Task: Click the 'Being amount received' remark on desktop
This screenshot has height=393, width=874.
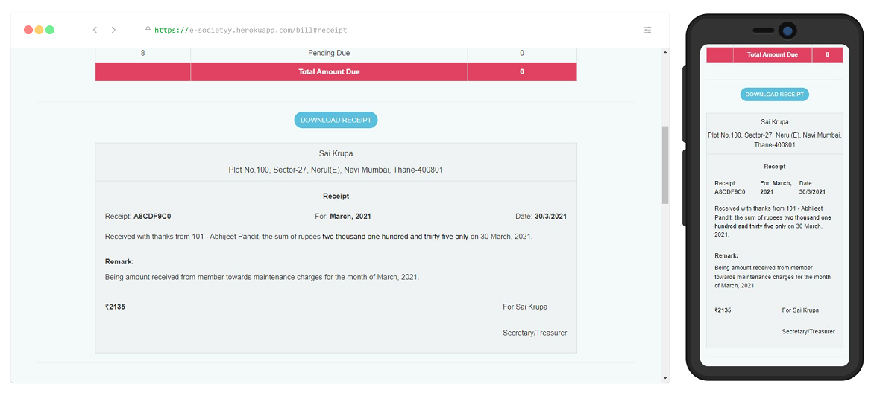Action: click(262, 277)
